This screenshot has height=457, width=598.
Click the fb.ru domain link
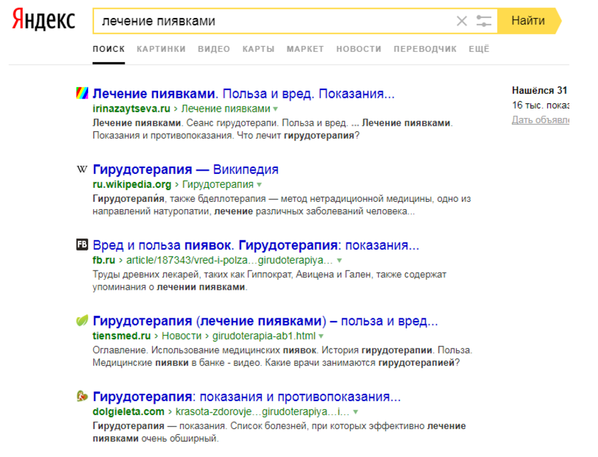104,260
